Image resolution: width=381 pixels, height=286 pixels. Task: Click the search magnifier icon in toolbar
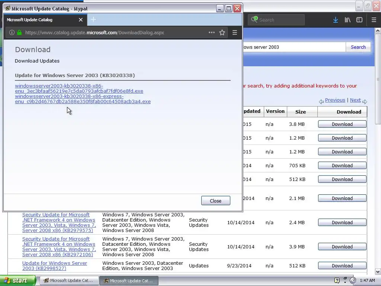pyautogui.click(x=254, y=19)
